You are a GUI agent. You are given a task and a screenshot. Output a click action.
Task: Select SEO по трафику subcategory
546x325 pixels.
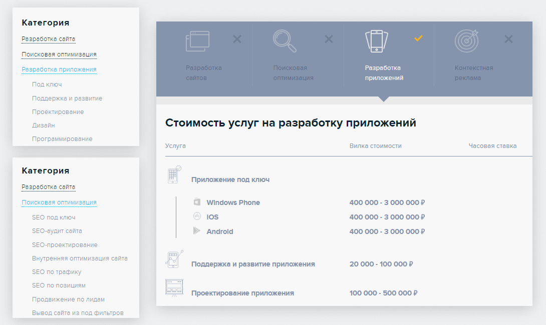click(57, 272)
